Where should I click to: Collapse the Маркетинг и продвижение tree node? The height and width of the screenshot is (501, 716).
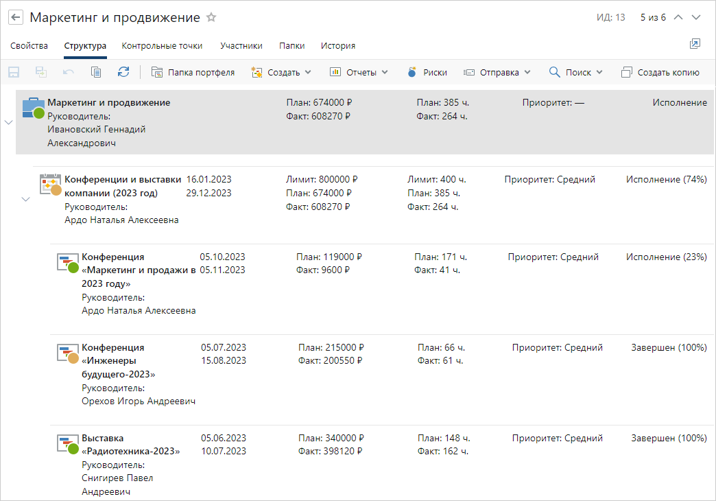[x=8, y=122]
